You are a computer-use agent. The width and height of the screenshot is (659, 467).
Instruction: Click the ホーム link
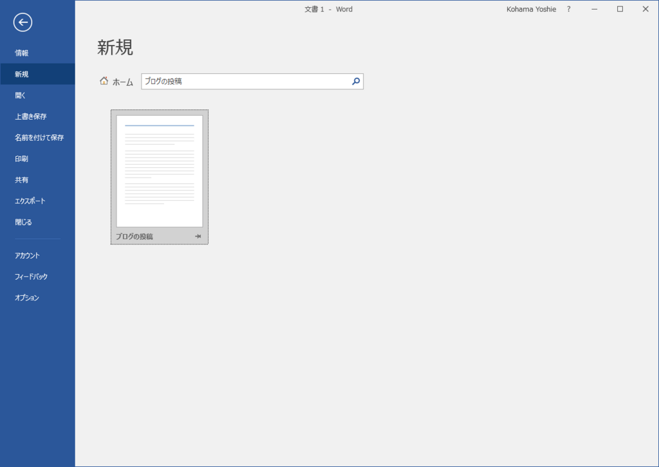123,82
